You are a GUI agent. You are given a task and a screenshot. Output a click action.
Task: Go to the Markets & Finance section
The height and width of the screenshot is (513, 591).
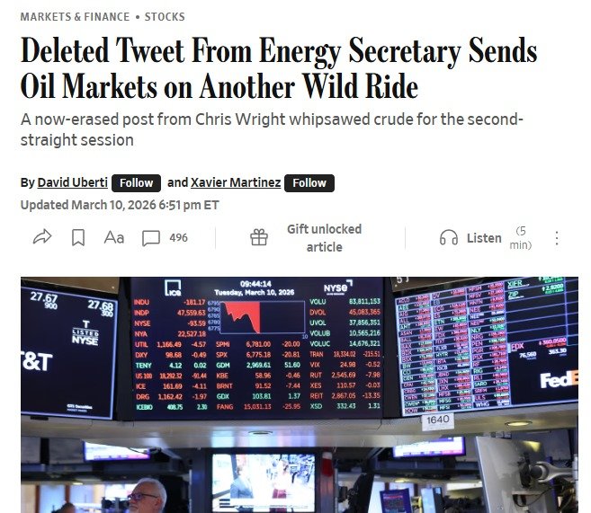[x=75, y=17]
